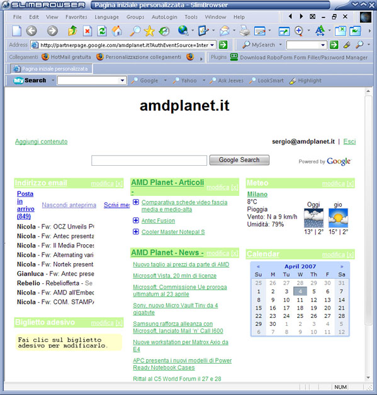Open Favorites star icon
This screenshot has width=377, height=395.
(x=149, y=31)
